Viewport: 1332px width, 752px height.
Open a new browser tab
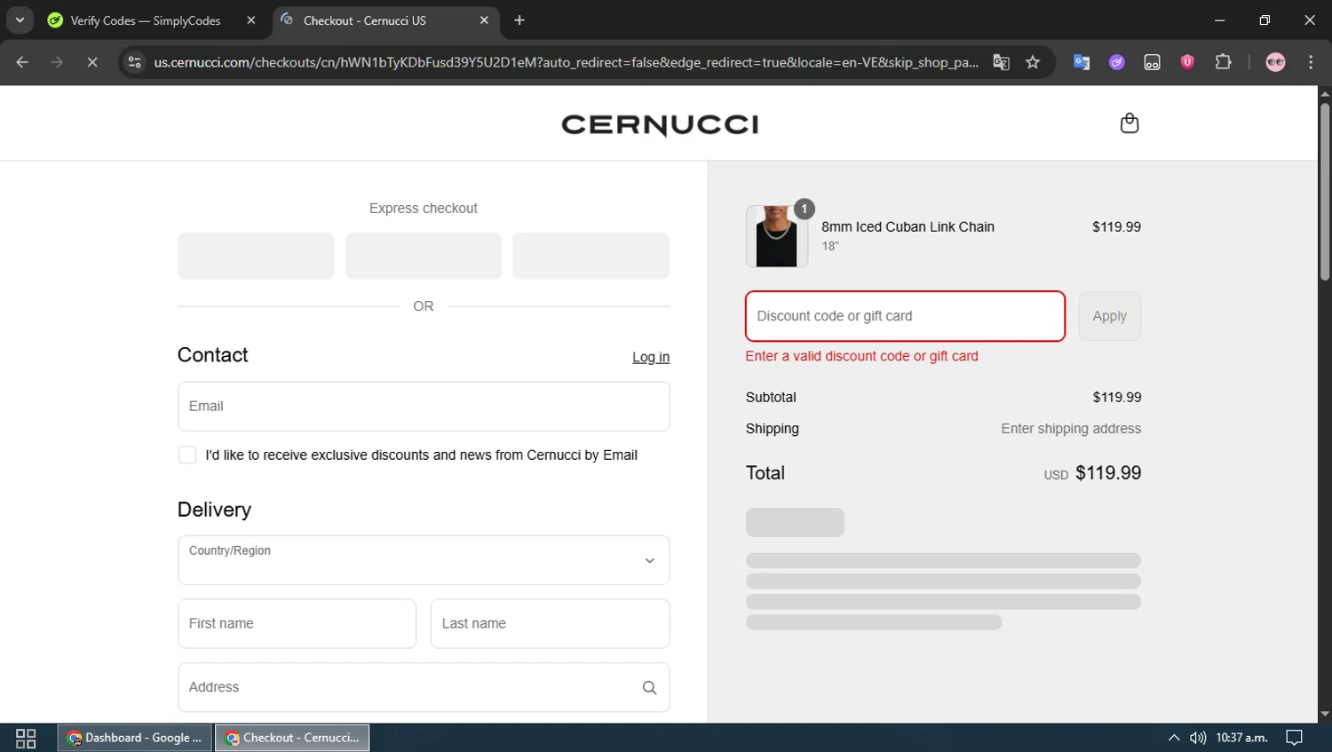click(519, 20)
